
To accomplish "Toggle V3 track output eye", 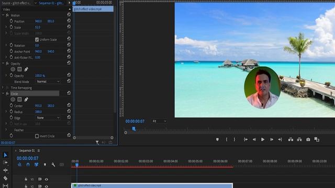I will click(x=47, y=179).
